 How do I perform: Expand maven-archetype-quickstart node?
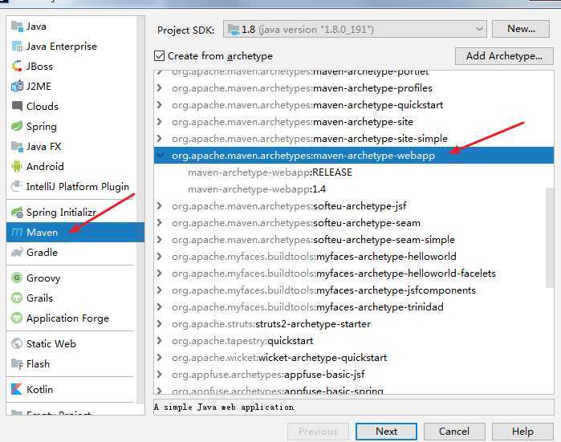tap(160, 105)
